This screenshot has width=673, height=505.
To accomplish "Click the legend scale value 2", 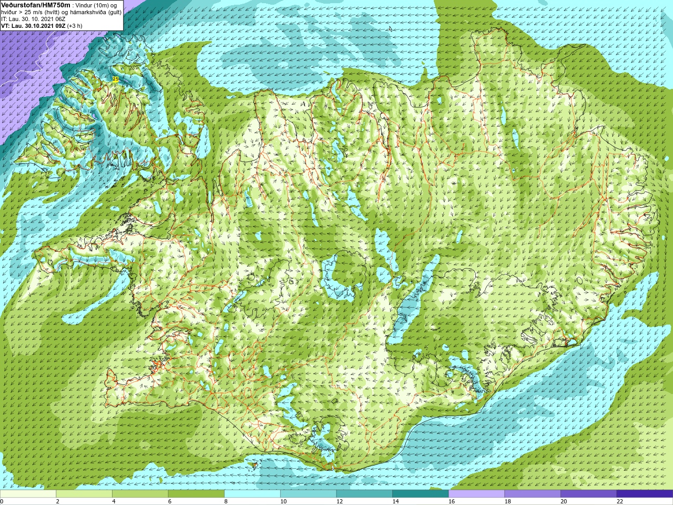I will pos(57,501).
